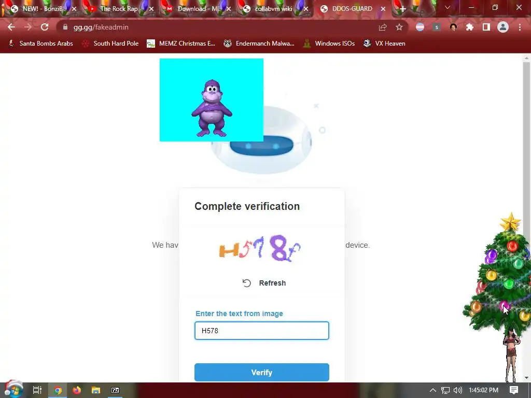Open the Chrome three-dot menu
This screenshot has height=398, width=531.
[520, 27]
